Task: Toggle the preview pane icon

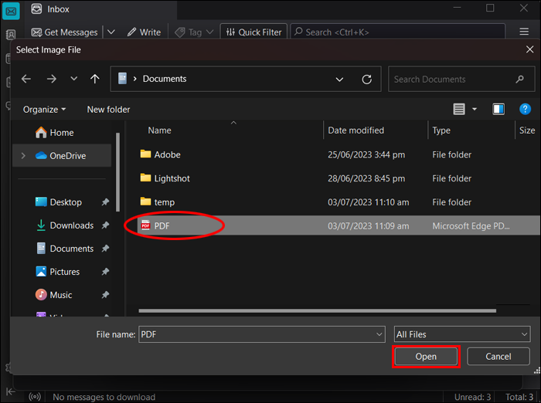Action: [498, 110]
